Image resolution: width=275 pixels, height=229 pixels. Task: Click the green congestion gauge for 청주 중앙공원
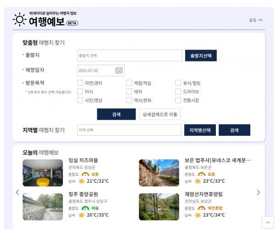click(85, 208)
